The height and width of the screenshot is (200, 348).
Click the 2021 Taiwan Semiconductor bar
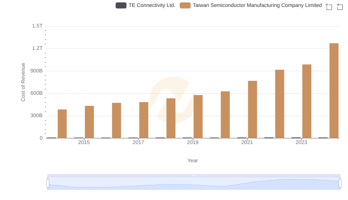pos(252,109)
